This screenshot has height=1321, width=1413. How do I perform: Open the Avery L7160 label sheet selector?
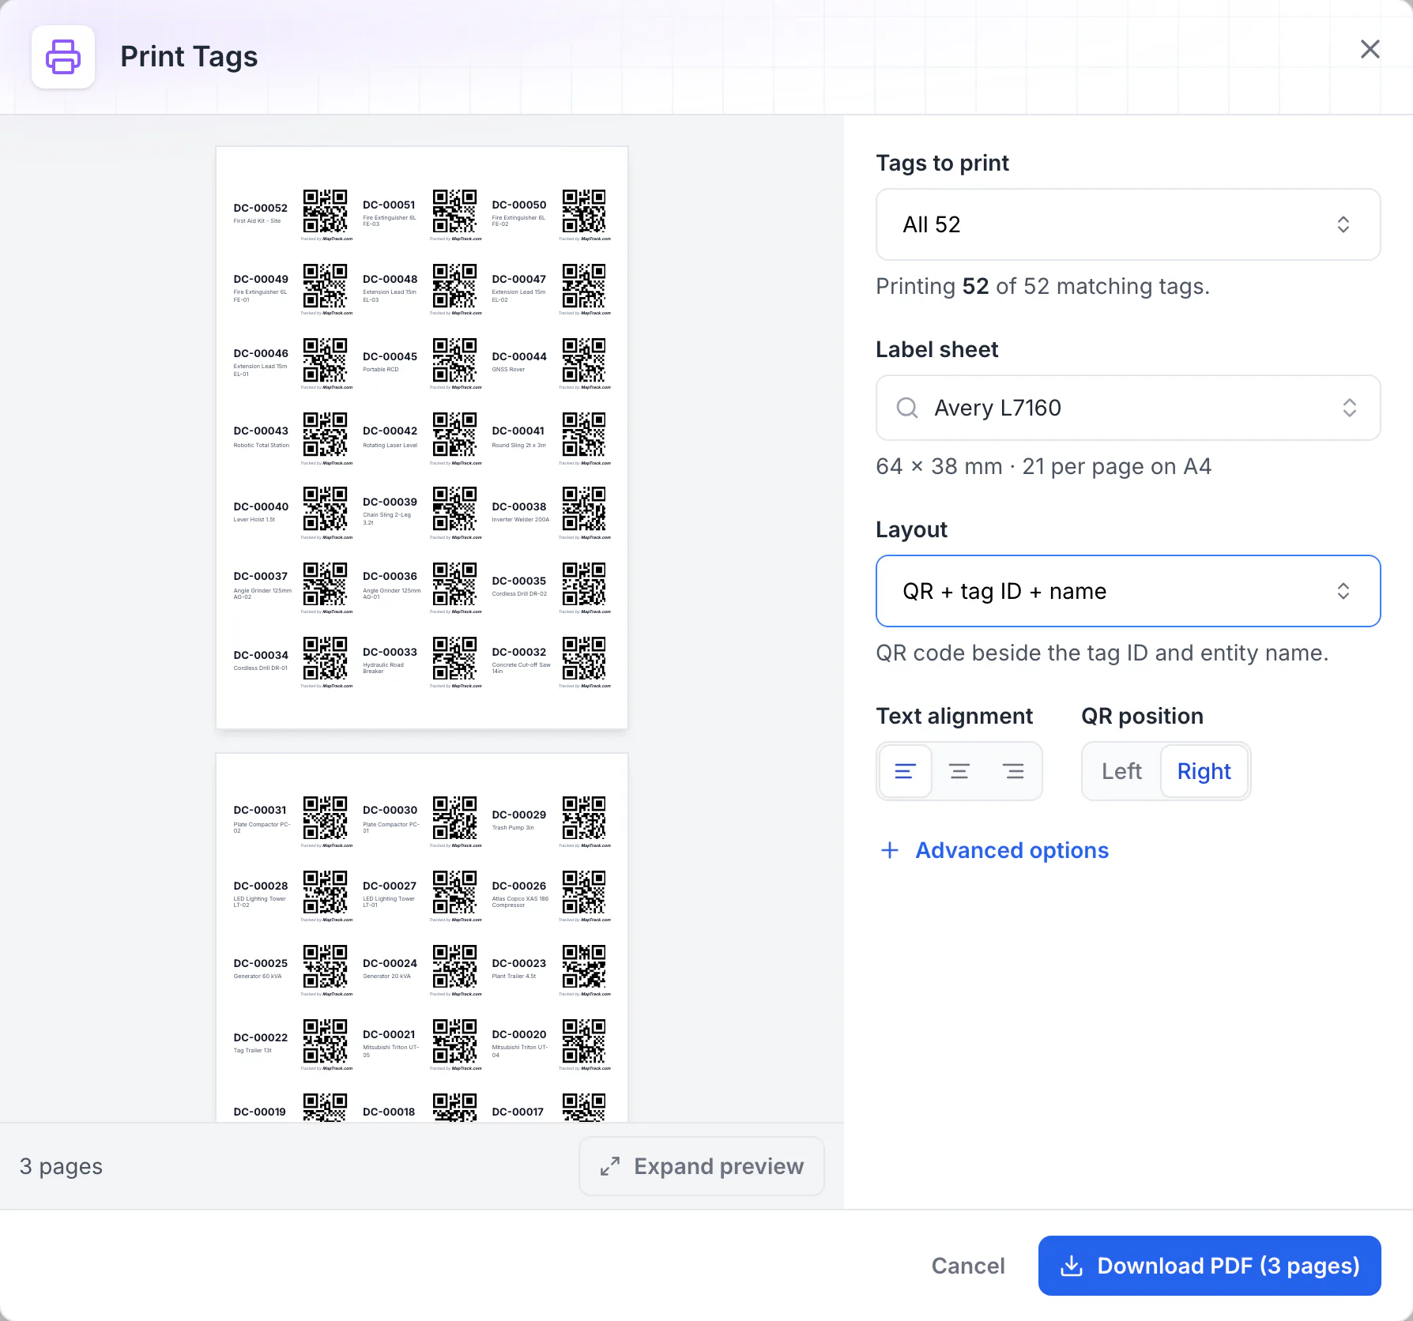(1128, 408)
